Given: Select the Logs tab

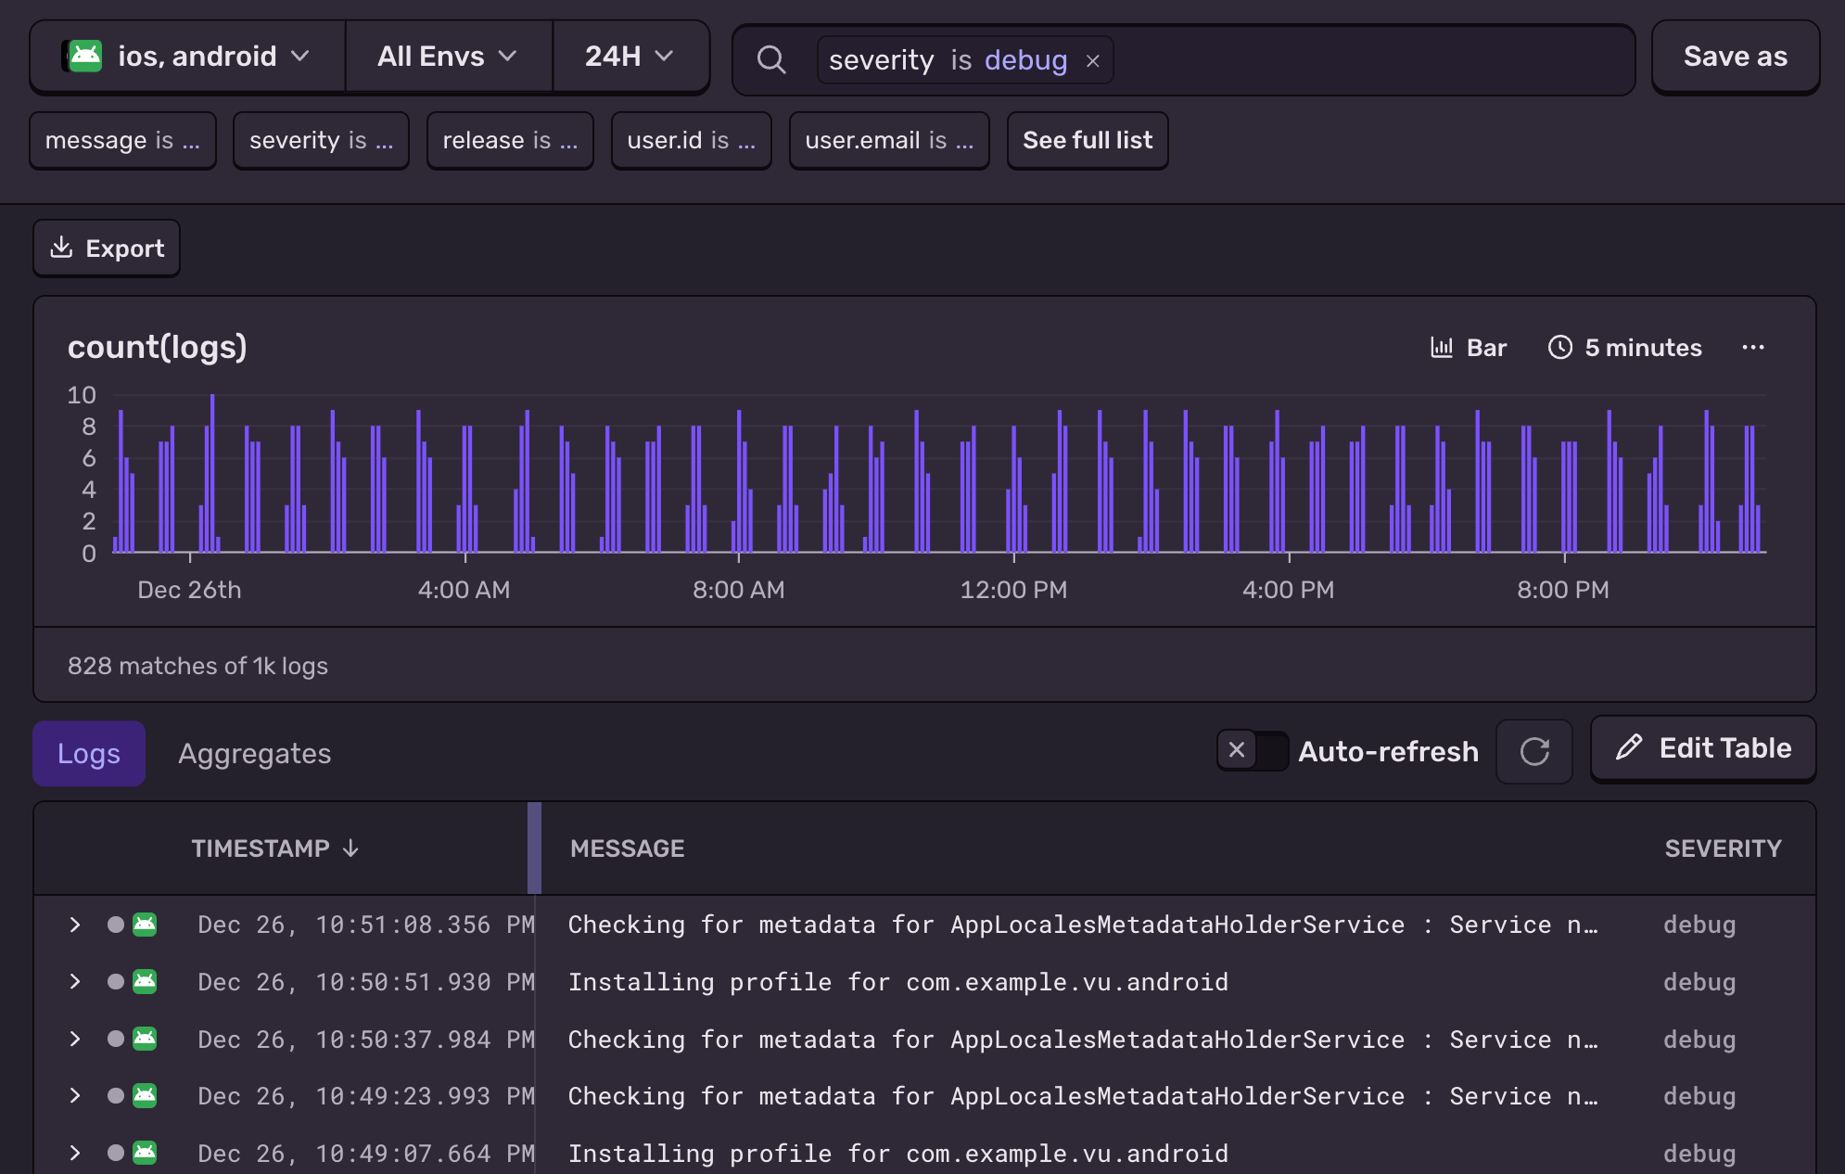Looking at the screenshot, I should click(x=88, y=753).
